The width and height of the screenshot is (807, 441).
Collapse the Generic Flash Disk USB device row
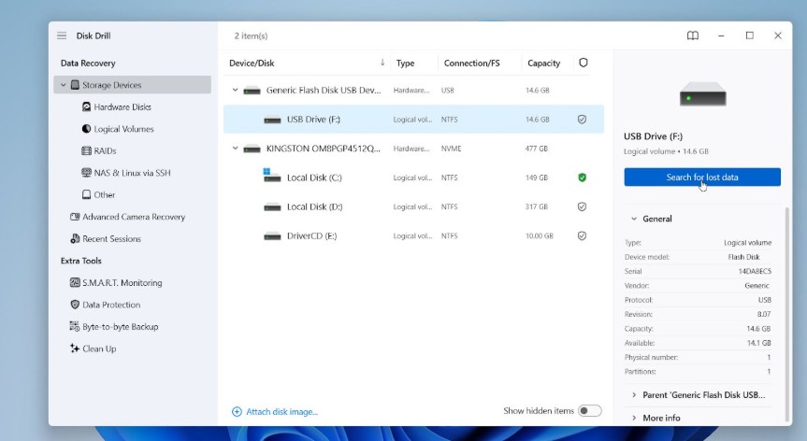pos(236,90)
